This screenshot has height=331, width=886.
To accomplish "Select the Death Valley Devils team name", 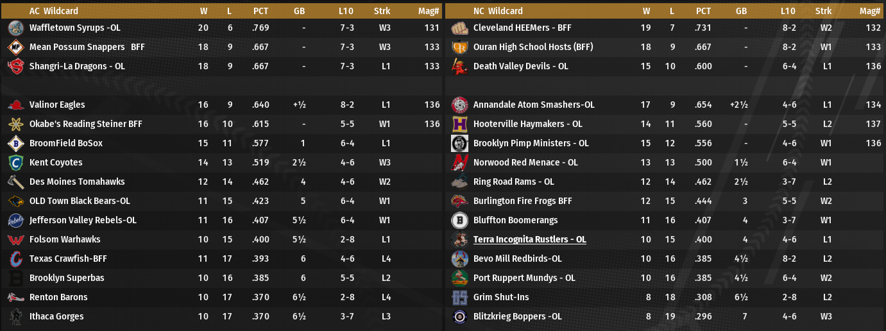I will 520,67.
